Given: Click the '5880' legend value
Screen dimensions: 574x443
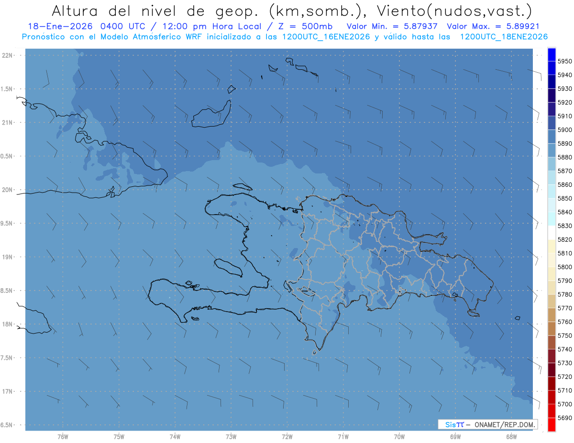Looking at the screenshot, I should [565, 157].
